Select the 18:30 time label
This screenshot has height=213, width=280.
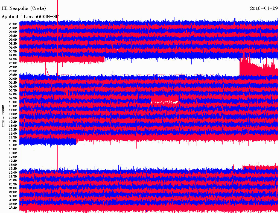tap(13, 168)
